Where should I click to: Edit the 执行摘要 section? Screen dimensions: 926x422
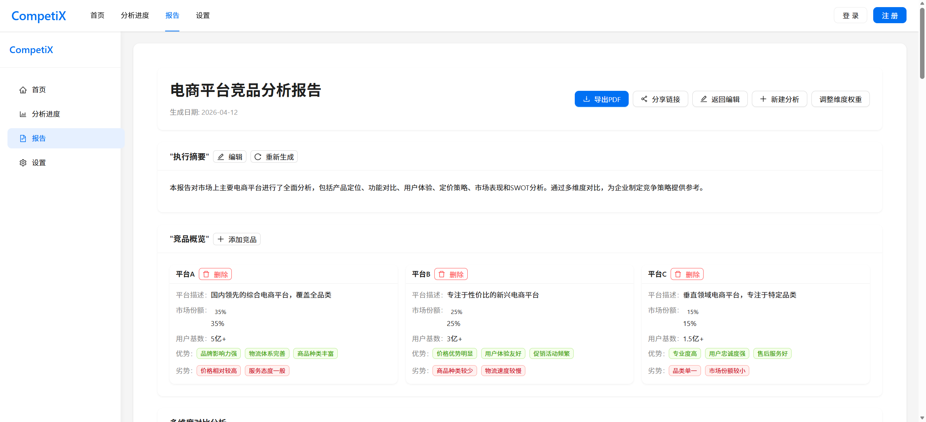pos(230,157)
